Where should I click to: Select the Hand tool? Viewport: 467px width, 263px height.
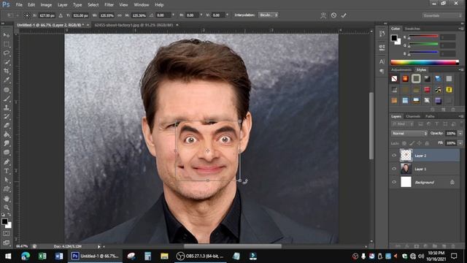tap(7, 199)
